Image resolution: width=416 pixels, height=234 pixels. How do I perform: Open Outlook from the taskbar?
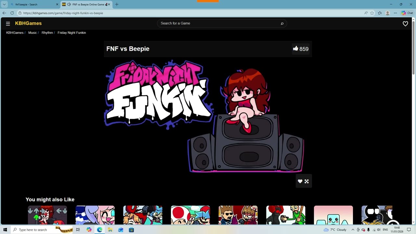(x=121, y=230)
